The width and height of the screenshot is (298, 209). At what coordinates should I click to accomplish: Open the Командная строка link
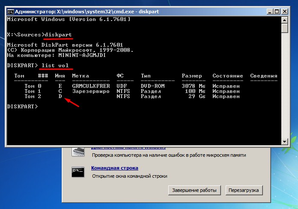coord(115,168)
